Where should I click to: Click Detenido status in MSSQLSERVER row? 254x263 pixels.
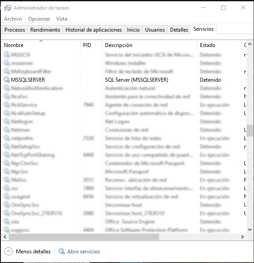point(210,79)
